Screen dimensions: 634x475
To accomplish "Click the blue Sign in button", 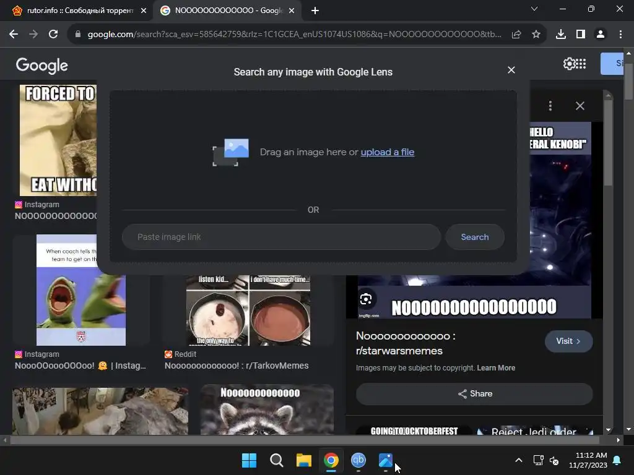I will click(x=612, y=64).
